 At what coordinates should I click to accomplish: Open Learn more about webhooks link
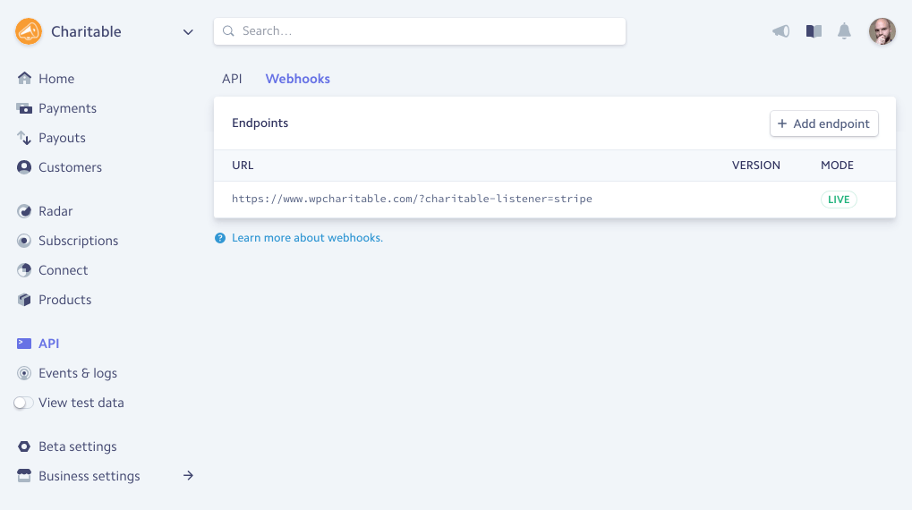click(307, 238)
